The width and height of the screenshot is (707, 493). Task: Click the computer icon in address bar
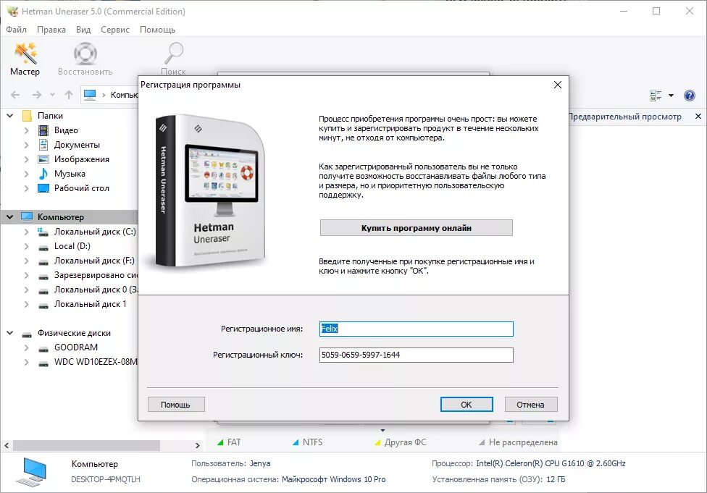pyautogui.click(x=90, y=94)
